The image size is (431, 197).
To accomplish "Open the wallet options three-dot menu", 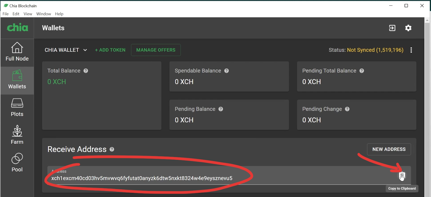I will tap(411, 50).
